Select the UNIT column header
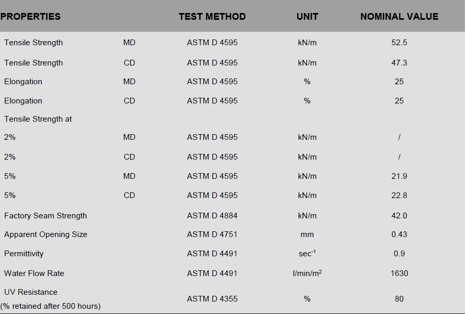The height and width of the screenshot is (314, 466). pyautogui.click(x=307, y=17)
